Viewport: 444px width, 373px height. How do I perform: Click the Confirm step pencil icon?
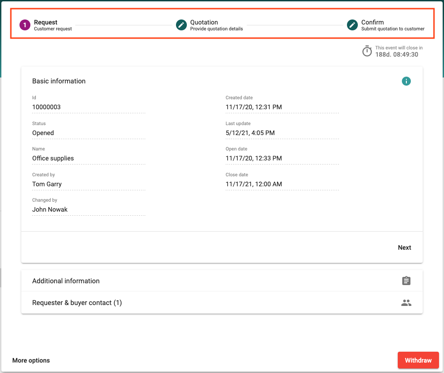352,25
